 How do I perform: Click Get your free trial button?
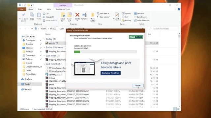pyautogui.click(x=110, y=73)
